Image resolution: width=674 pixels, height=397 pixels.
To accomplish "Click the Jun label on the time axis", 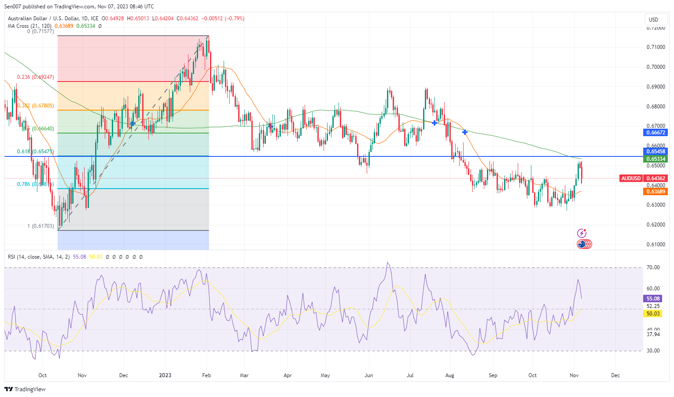I will [368, 375].
